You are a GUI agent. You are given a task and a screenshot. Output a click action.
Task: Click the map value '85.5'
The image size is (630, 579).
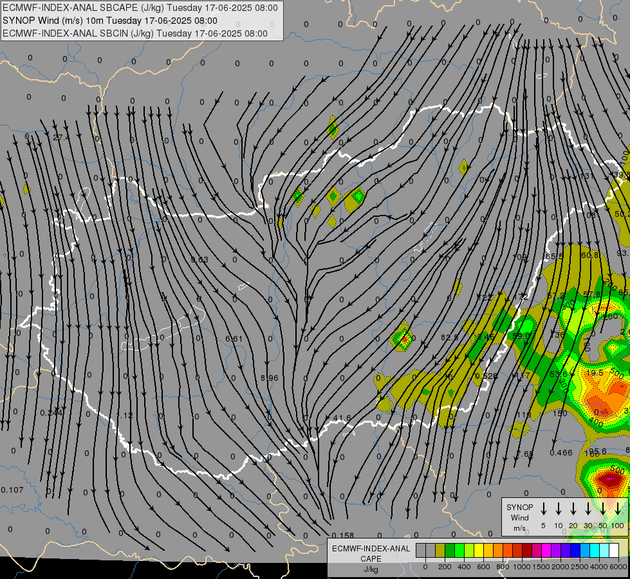pos(555,256)
